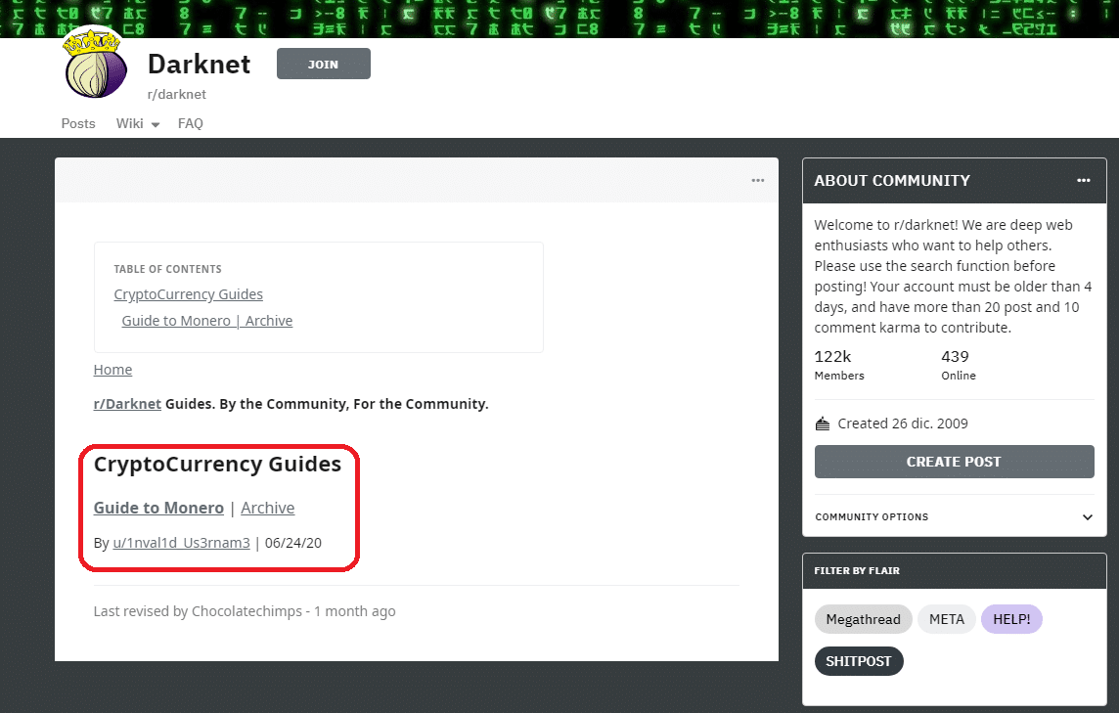The height and width of the screenshot is (713, 1119).
Task: Click the Darknet onion community avatar
Action: click(95, 62)
